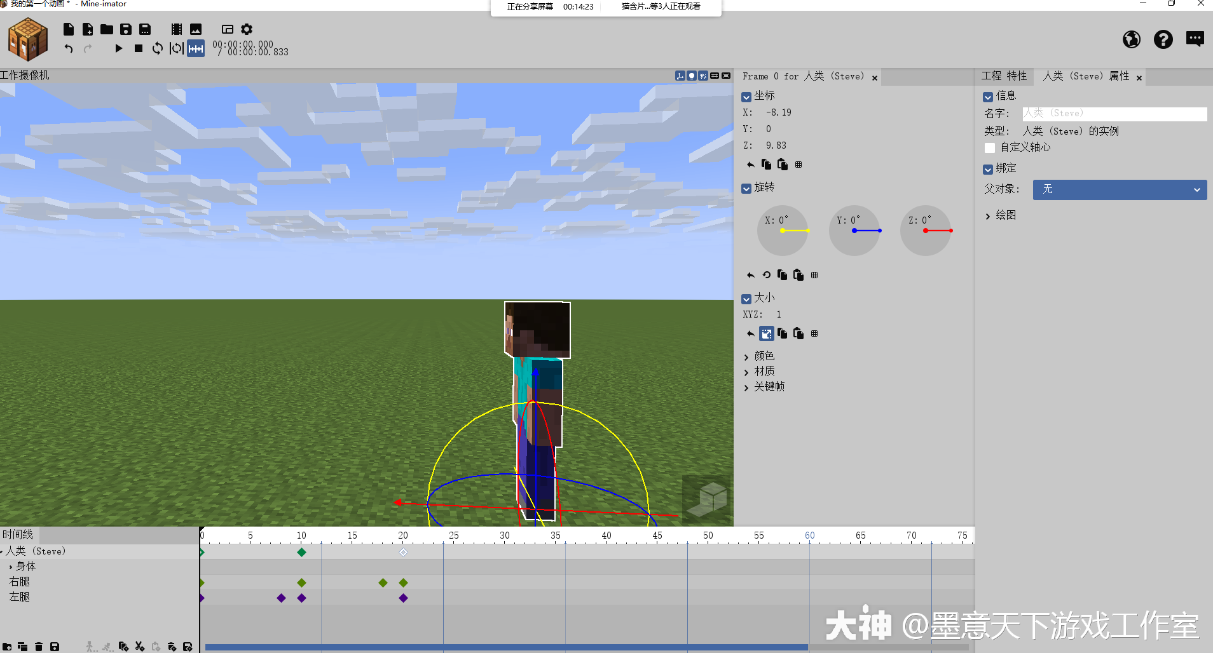Export the movie using the film strip icon
Screen dimensions: 1213x653
pos(177,29)
